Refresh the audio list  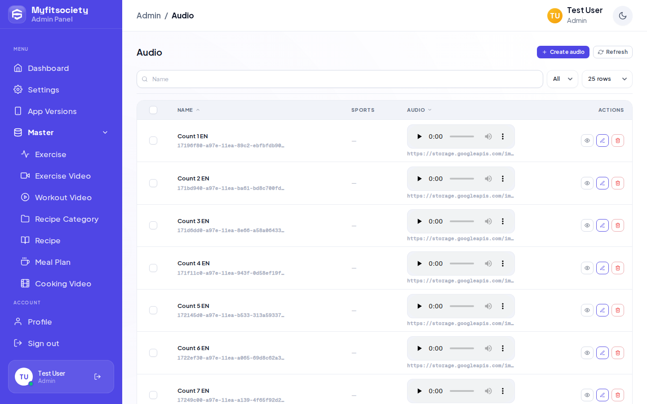point(613,52)
